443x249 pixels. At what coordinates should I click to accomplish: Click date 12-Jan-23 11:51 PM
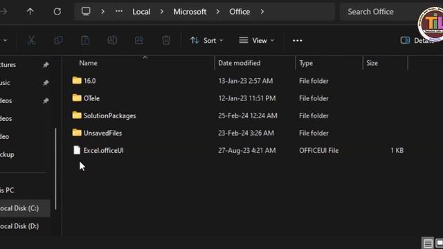(247, 98)
